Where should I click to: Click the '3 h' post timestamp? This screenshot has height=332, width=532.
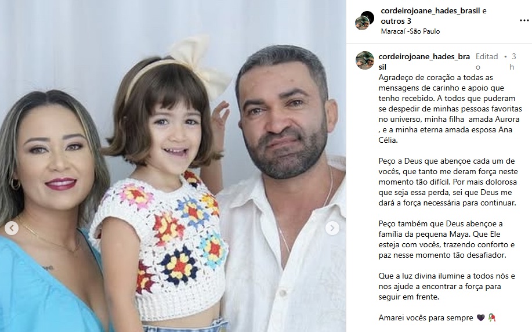[513, 62]
